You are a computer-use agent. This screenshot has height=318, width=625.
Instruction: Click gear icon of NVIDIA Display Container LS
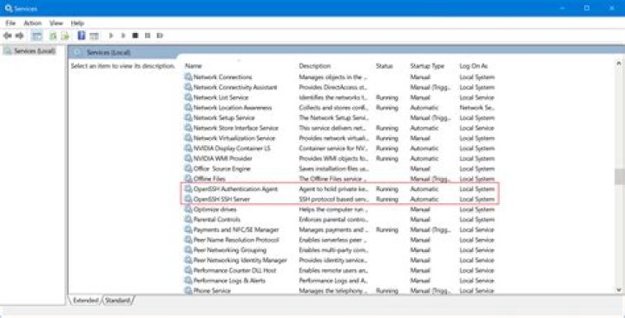(188, 148)
